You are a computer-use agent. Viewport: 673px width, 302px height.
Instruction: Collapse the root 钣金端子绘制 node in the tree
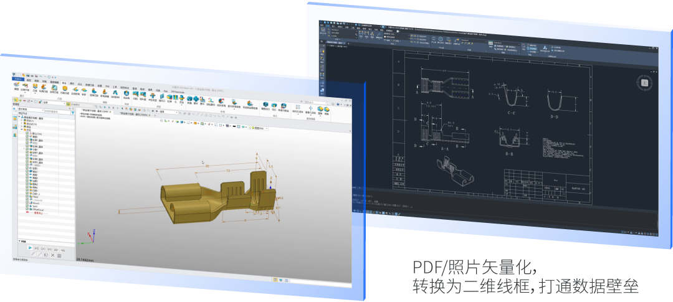pyautogui.click(x=19, y=117)
